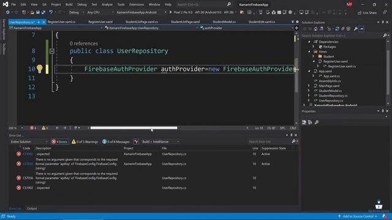The height and width of the screenshot is (220, 392).
Task: Click the Undo arrow in toolbar
Action: point(51,12)
